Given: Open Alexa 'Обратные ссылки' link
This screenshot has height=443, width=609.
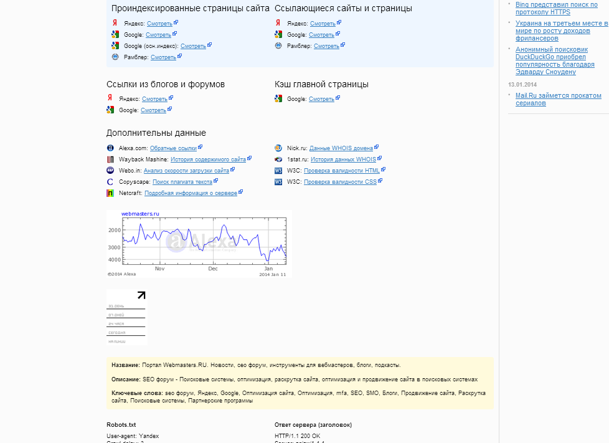Looking at the screenshot, I should [x=173, y=148].
